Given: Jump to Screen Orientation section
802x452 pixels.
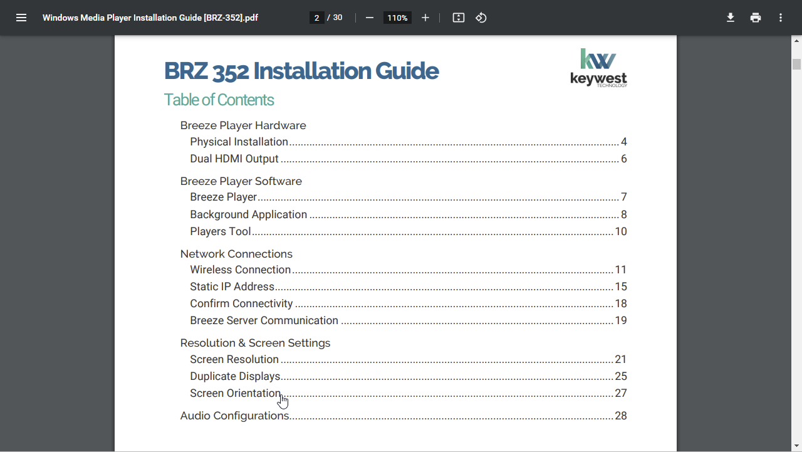Looking at the screenshot, I should pos(409,393).
